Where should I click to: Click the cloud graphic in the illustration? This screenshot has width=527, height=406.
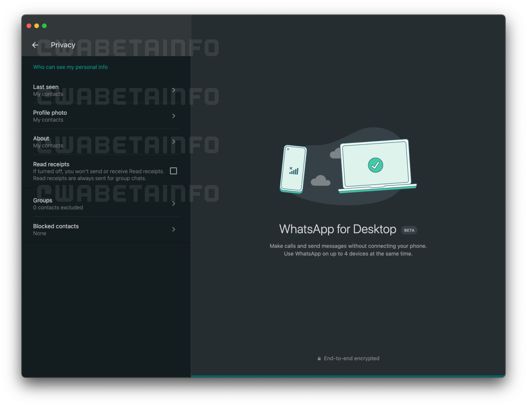tap(320, 181)
